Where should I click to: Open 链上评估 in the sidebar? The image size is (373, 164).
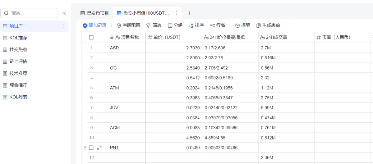tap(34, 61)
